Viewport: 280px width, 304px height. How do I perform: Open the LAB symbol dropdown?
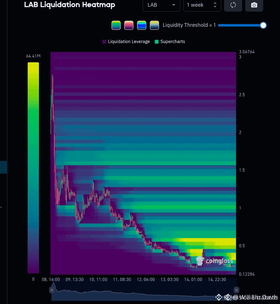click(x=162, y=5)
